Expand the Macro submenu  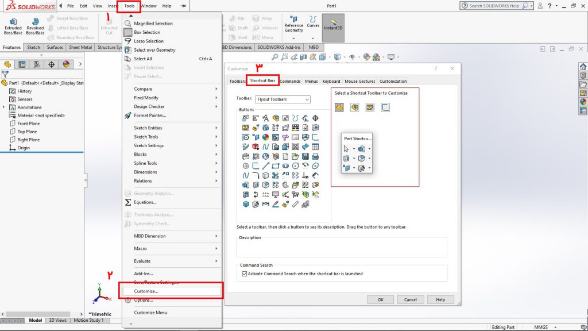tap(172, 248)
